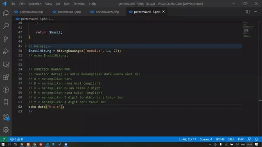This screenshot has height=147, width=262.
Task: Click the Split Editor Right icon
Action: (248, 12)
